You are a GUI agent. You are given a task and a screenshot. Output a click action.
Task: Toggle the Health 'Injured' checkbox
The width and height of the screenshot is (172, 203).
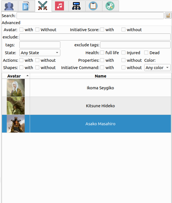click(123, 53)
